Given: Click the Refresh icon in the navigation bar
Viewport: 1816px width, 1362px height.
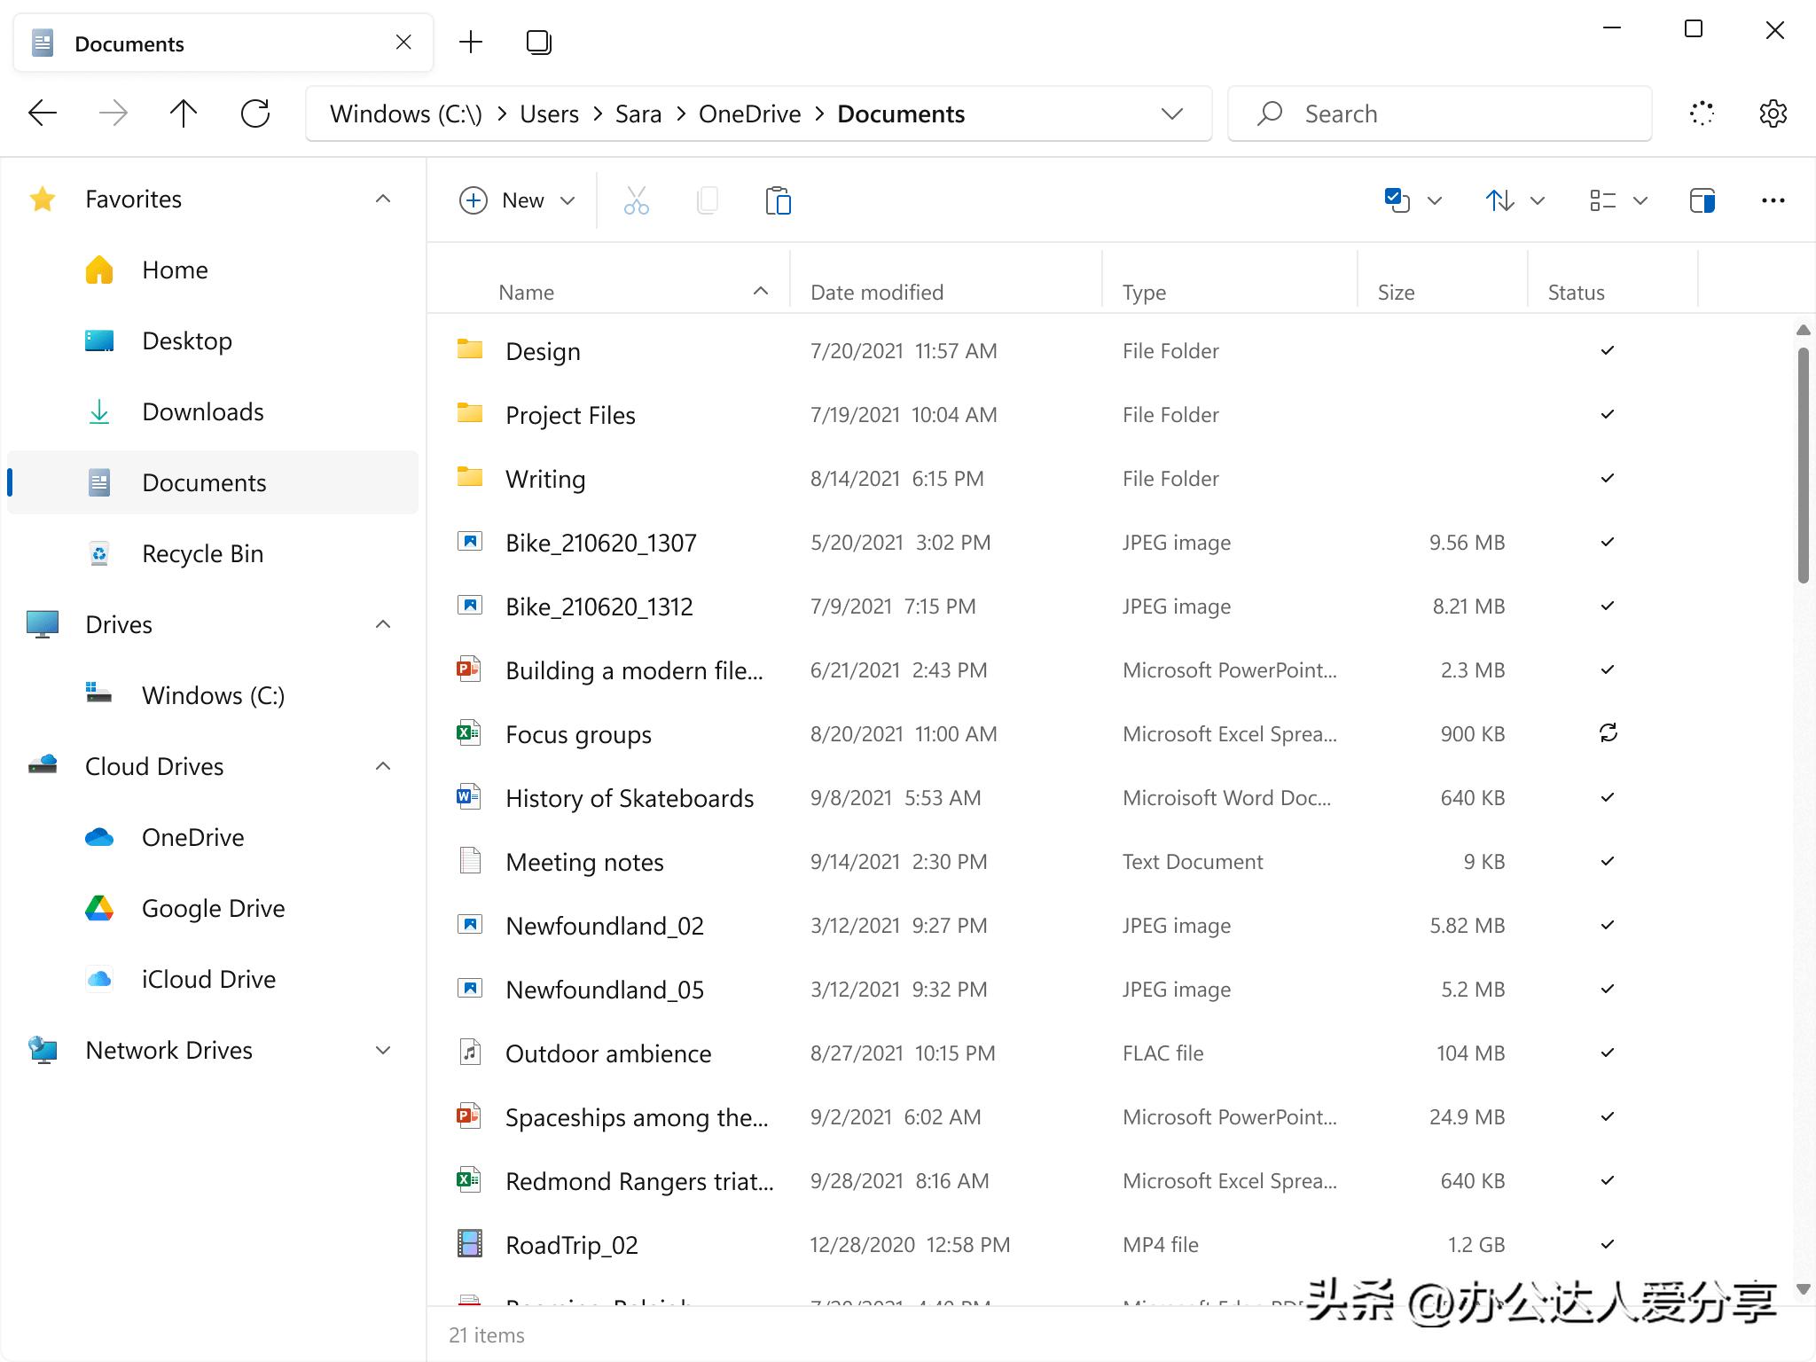Looking at the screenshot, I should (255, 113).
